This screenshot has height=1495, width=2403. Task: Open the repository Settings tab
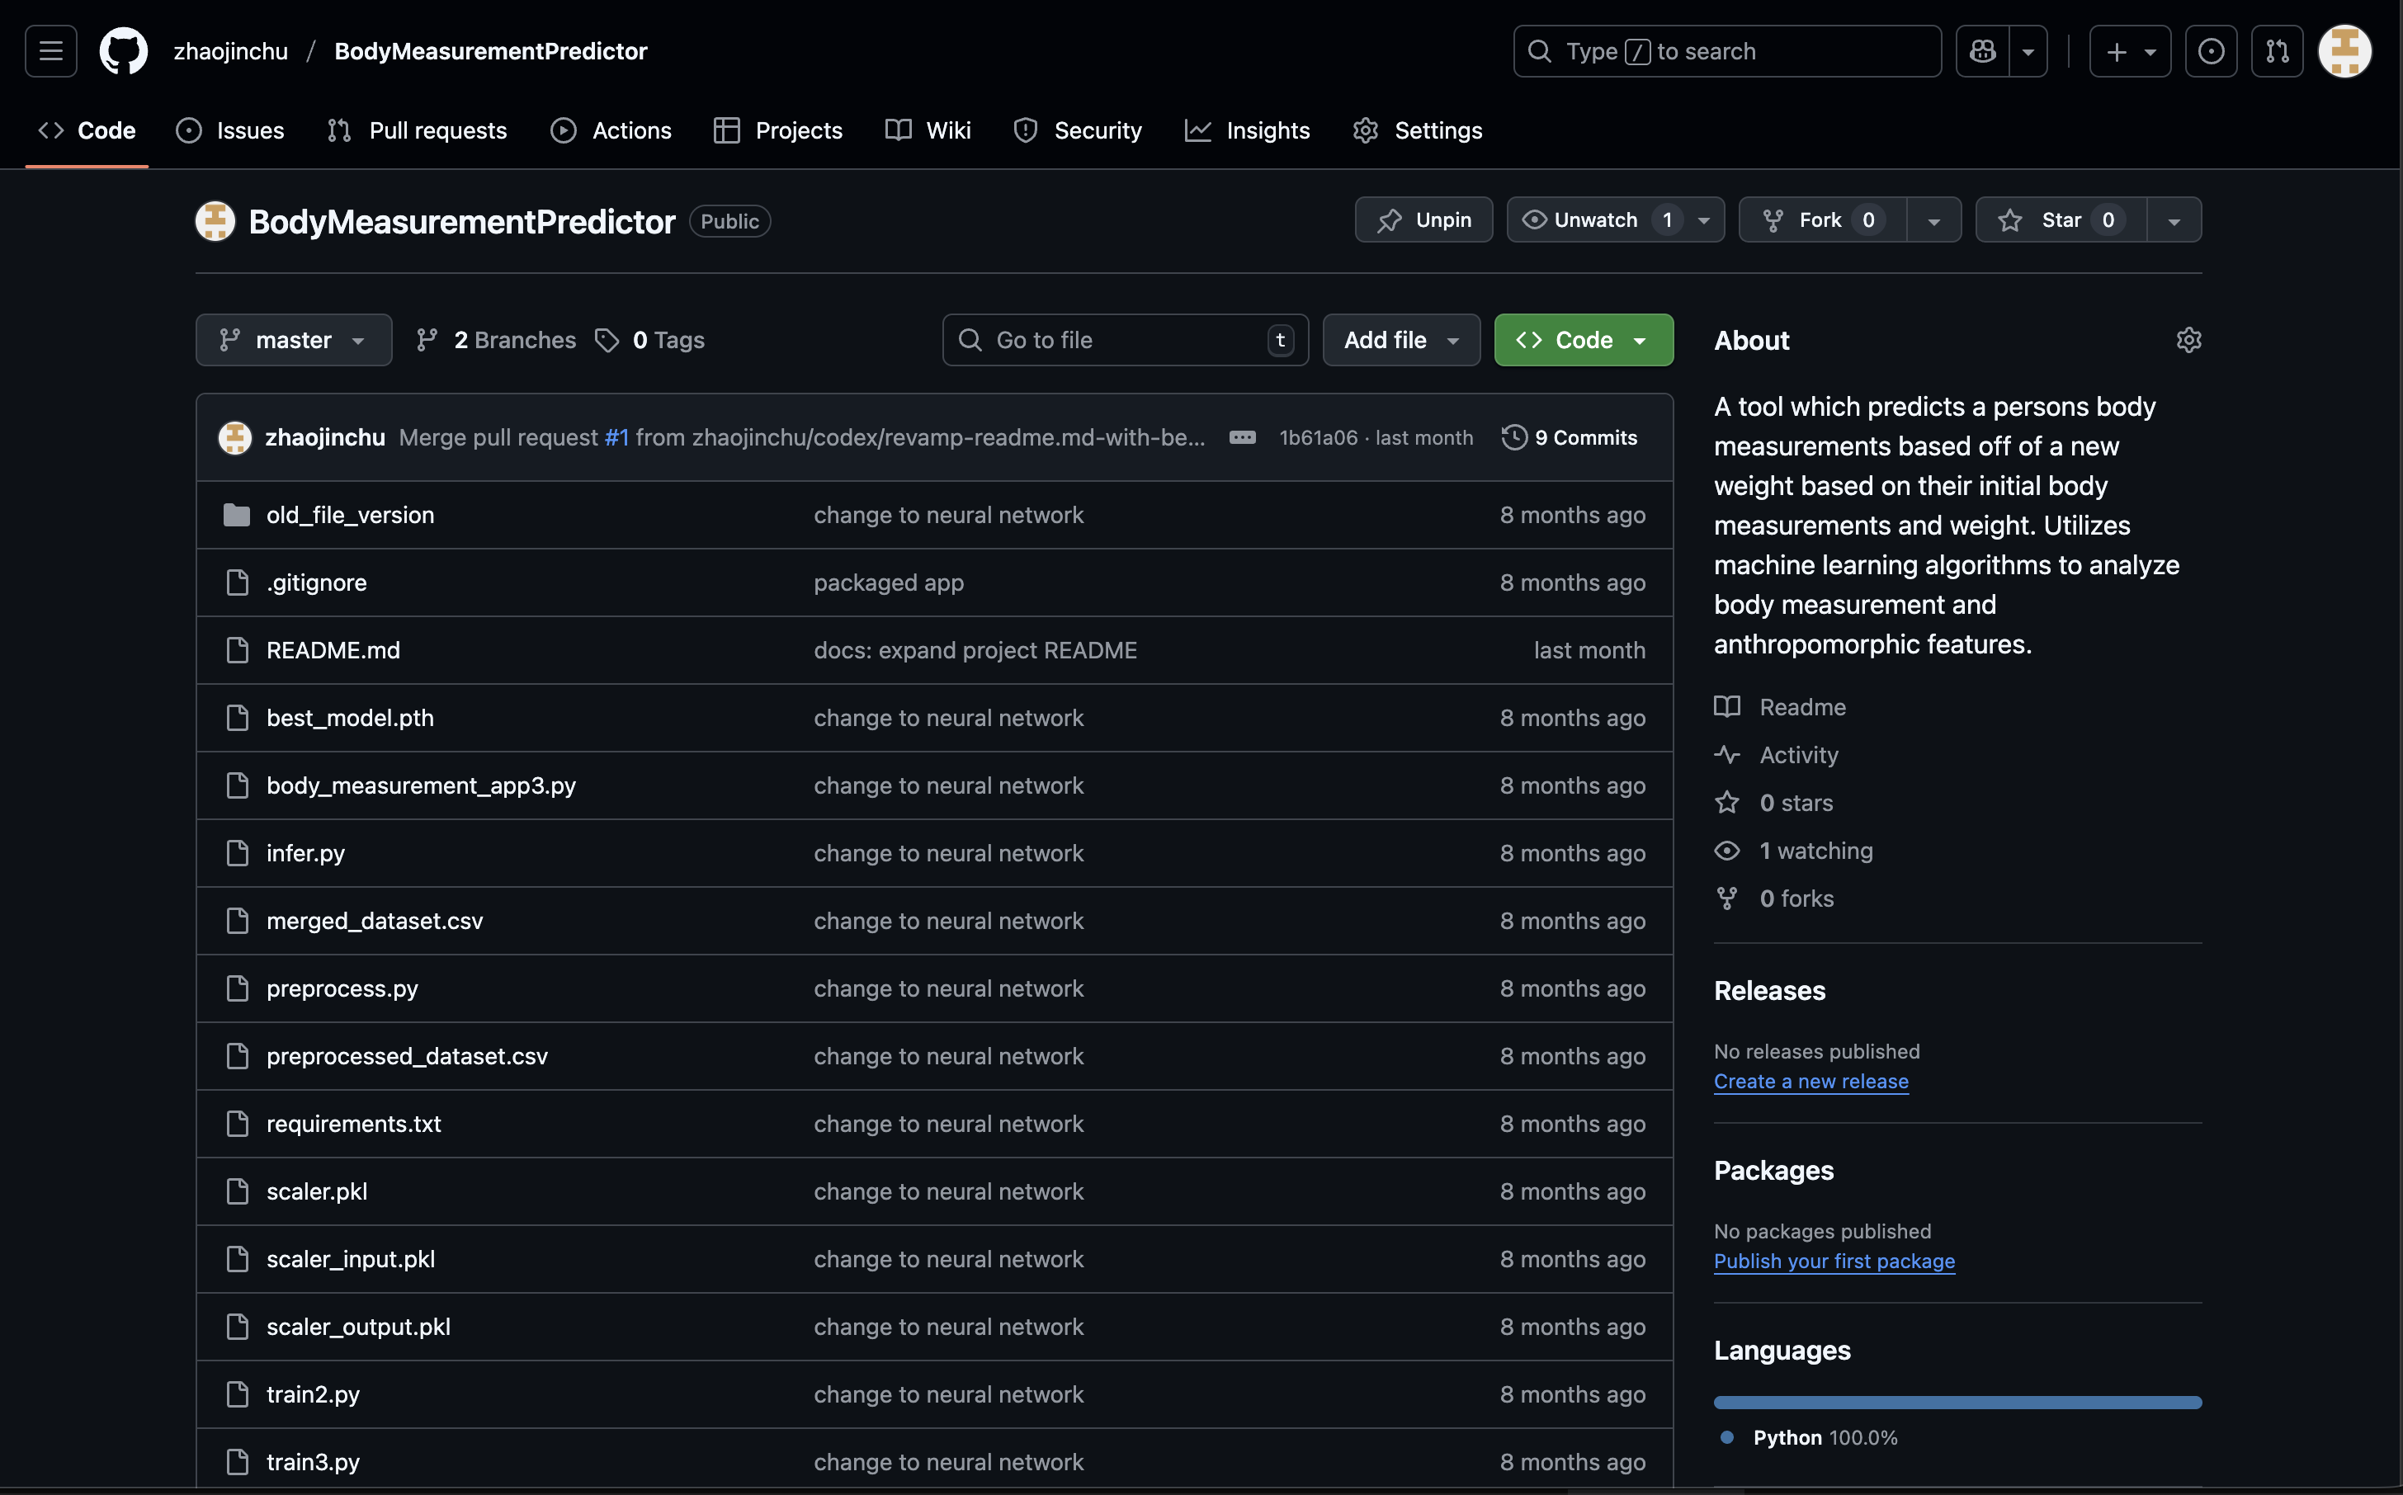pyautogui.click(x=1418, y=130)
